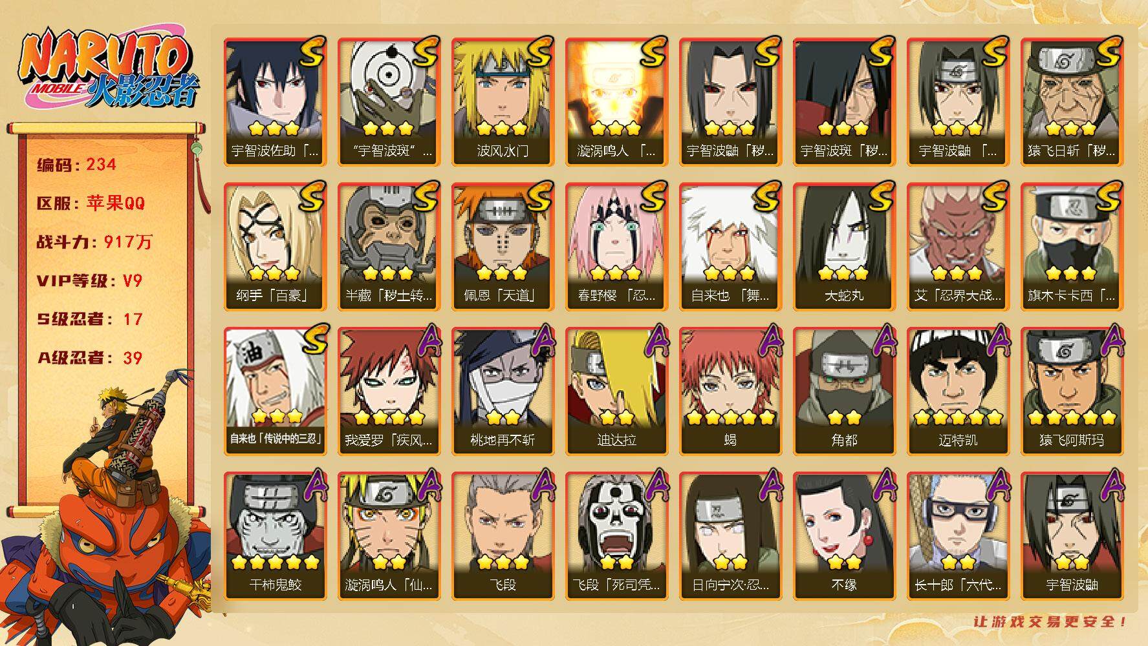Click the 大蛇丸 ninja portrait

tap(844, 246)
